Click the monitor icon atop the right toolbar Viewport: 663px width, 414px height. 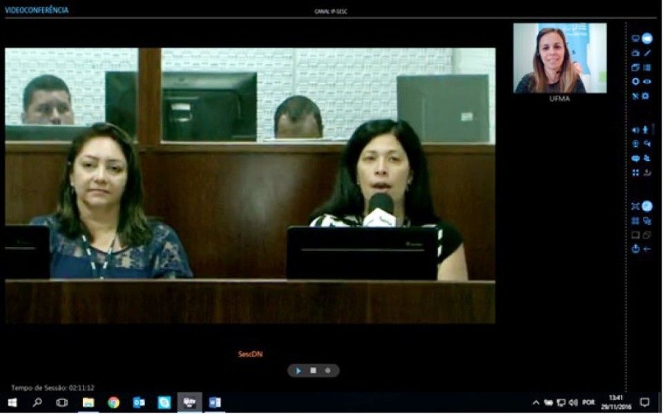(x=635, y=39)
